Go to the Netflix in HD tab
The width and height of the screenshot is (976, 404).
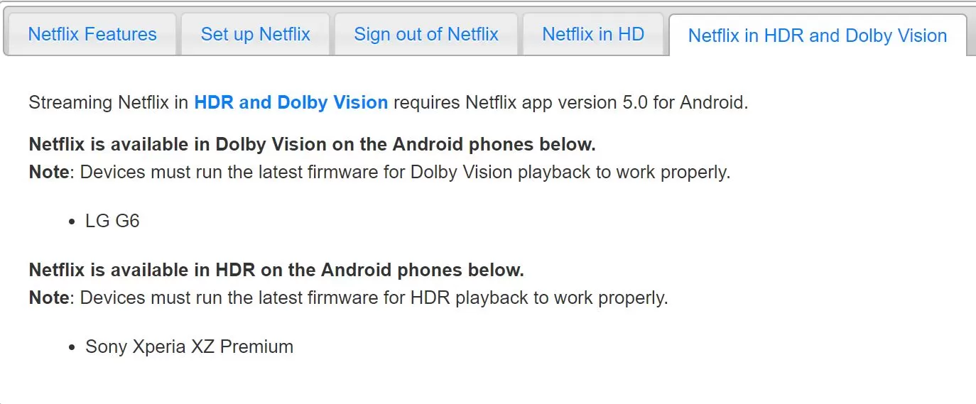coord(593,34)
